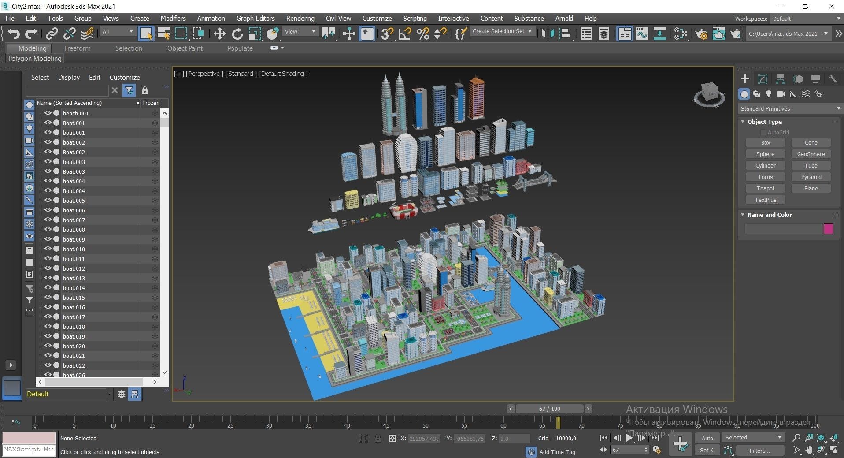This screenshot has height=458, width=844.
Task: Click the Redo arrow icon
Action: (x=31, y=34)
